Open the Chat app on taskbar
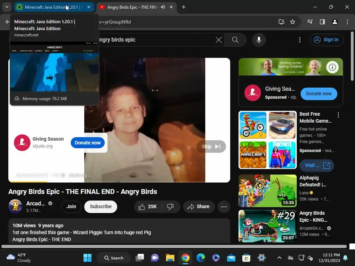 pos(155,258)
